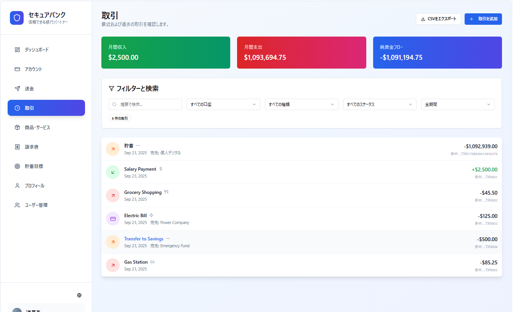The height and width of the screenshot is (312, 513).
Task: Click the red arrow icon for Gas Station
Action: click(113, 265)
